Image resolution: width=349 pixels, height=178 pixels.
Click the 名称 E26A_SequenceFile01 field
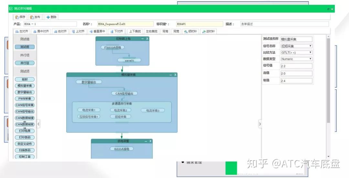pyautogui.click(x=125, y=24)
